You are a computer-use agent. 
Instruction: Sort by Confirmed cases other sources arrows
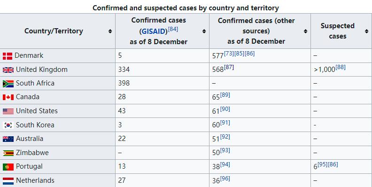(x=306, y=31)
